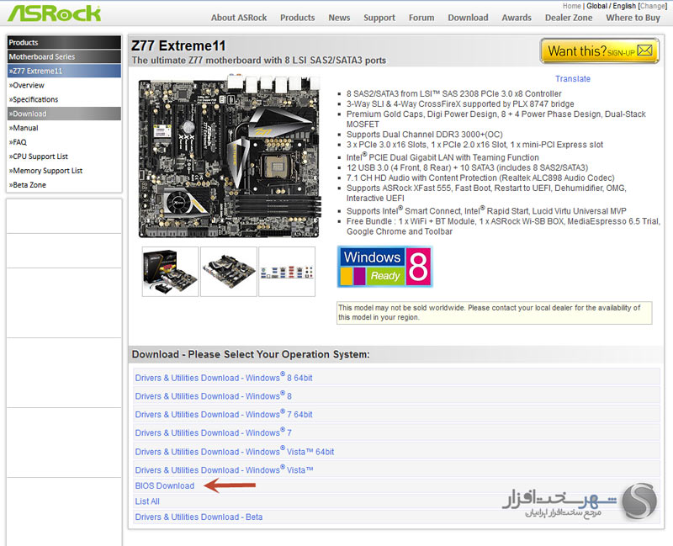Visit the Forum page
Image resolution: width=673 pixels, height=546 pixels.
(421, 18)
